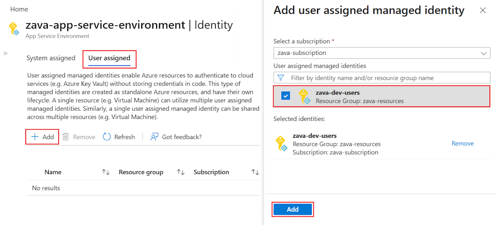Screen dimensions: 499x225
Task: Sort by the Name column header
Action: tap(53, 172)
